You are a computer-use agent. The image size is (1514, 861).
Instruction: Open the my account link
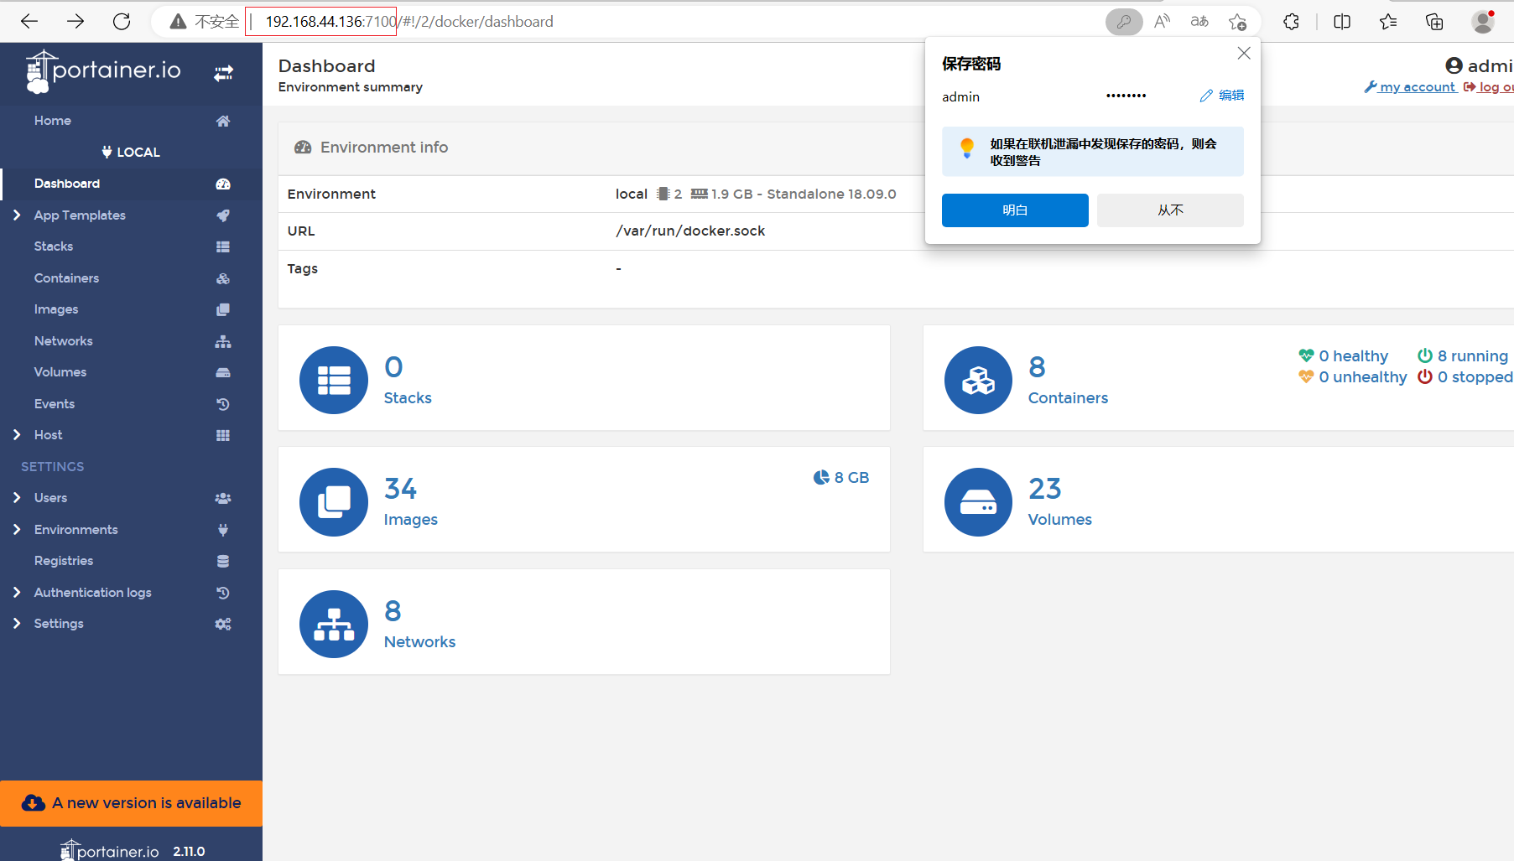point(1411,87)
